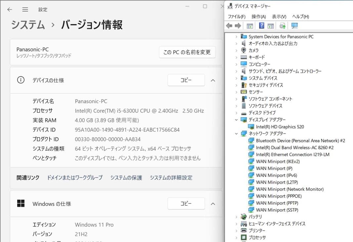The height and width of the screenshot is (242, 353).
Task: Click the edition value Windows 11 Pro
Action: tap(94, 225)
